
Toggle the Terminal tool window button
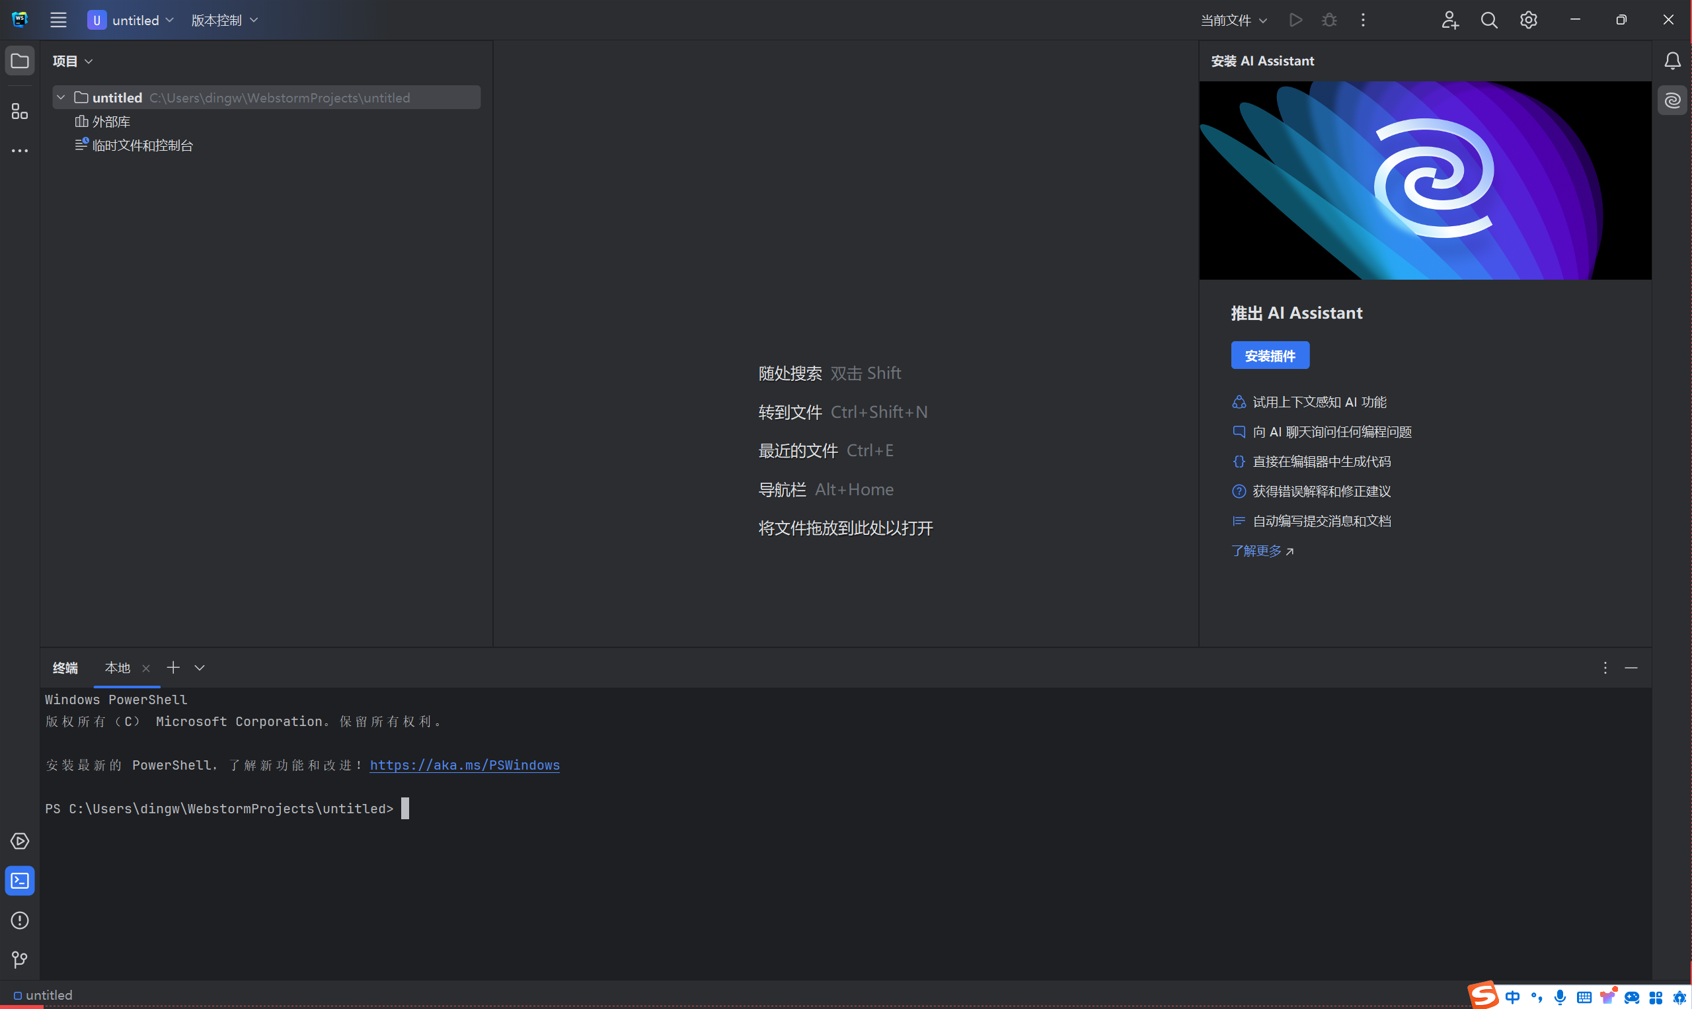point(20,881)
